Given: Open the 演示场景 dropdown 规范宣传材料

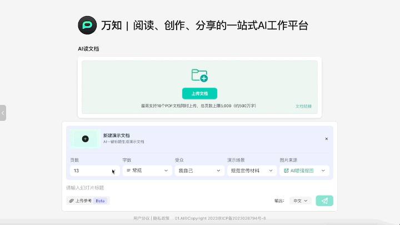Looking at the screenshot, I should coord(252,171).
